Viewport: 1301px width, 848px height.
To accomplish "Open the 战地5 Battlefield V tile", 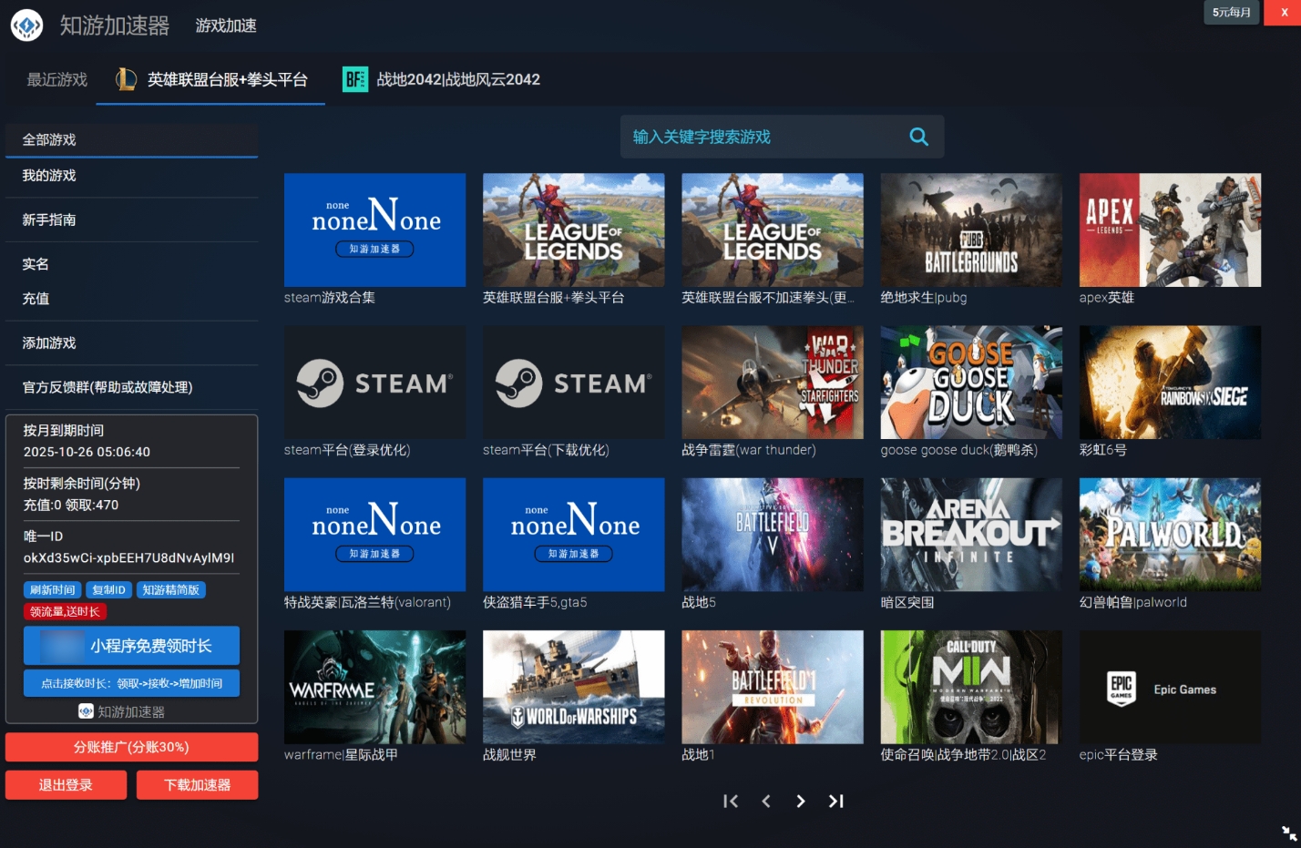I will [x=773, y=535].
